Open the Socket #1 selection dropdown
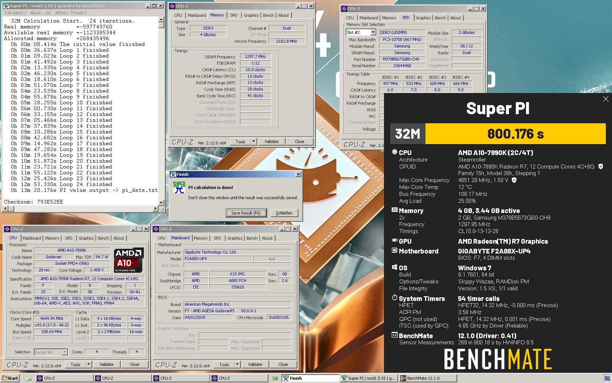 click(x=64, y=352)
